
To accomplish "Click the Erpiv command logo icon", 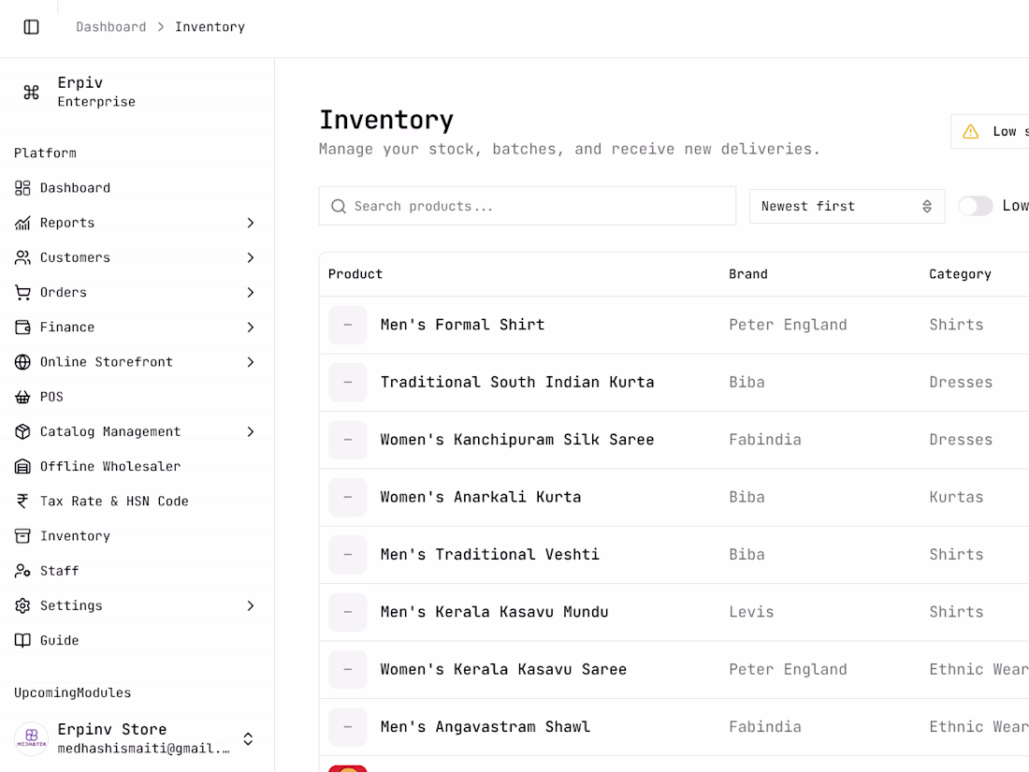I will tap(31, 92).
